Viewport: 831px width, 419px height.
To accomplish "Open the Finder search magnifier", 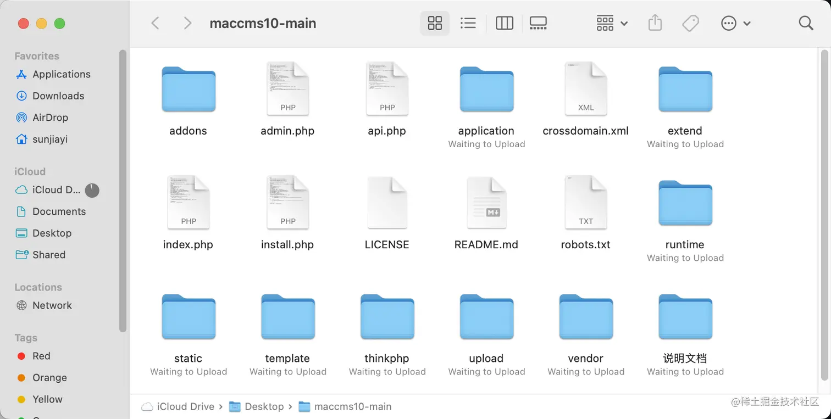I will [806, 23].
